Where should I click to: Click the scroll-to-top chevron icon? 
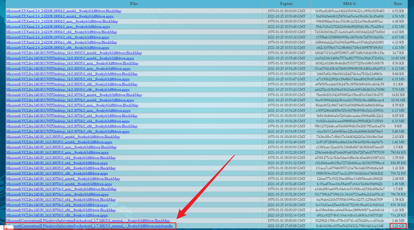[x=7, y=227]
